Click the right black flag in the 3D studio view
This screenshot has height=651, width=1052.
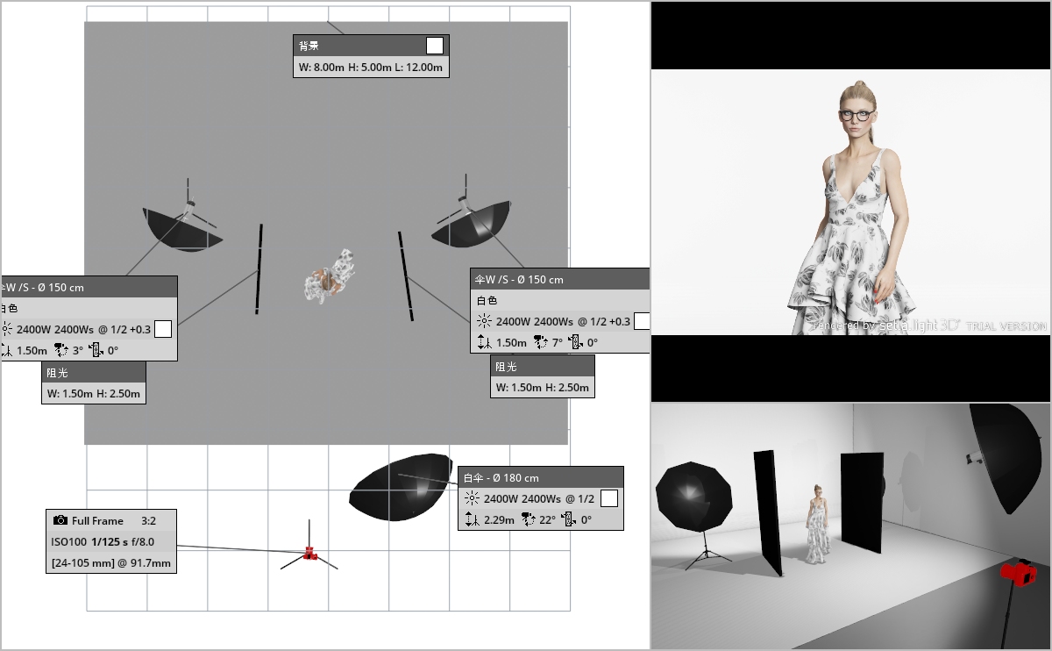click(x=863, y=504)
